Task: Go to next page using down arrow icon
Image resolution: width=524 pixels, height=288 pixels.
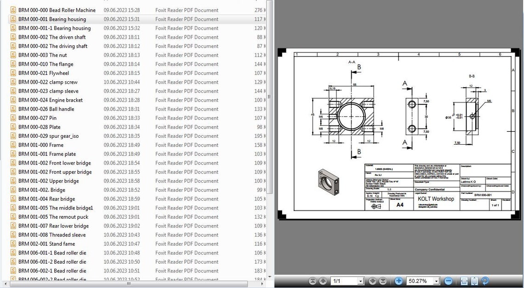Action: [373, 281]
